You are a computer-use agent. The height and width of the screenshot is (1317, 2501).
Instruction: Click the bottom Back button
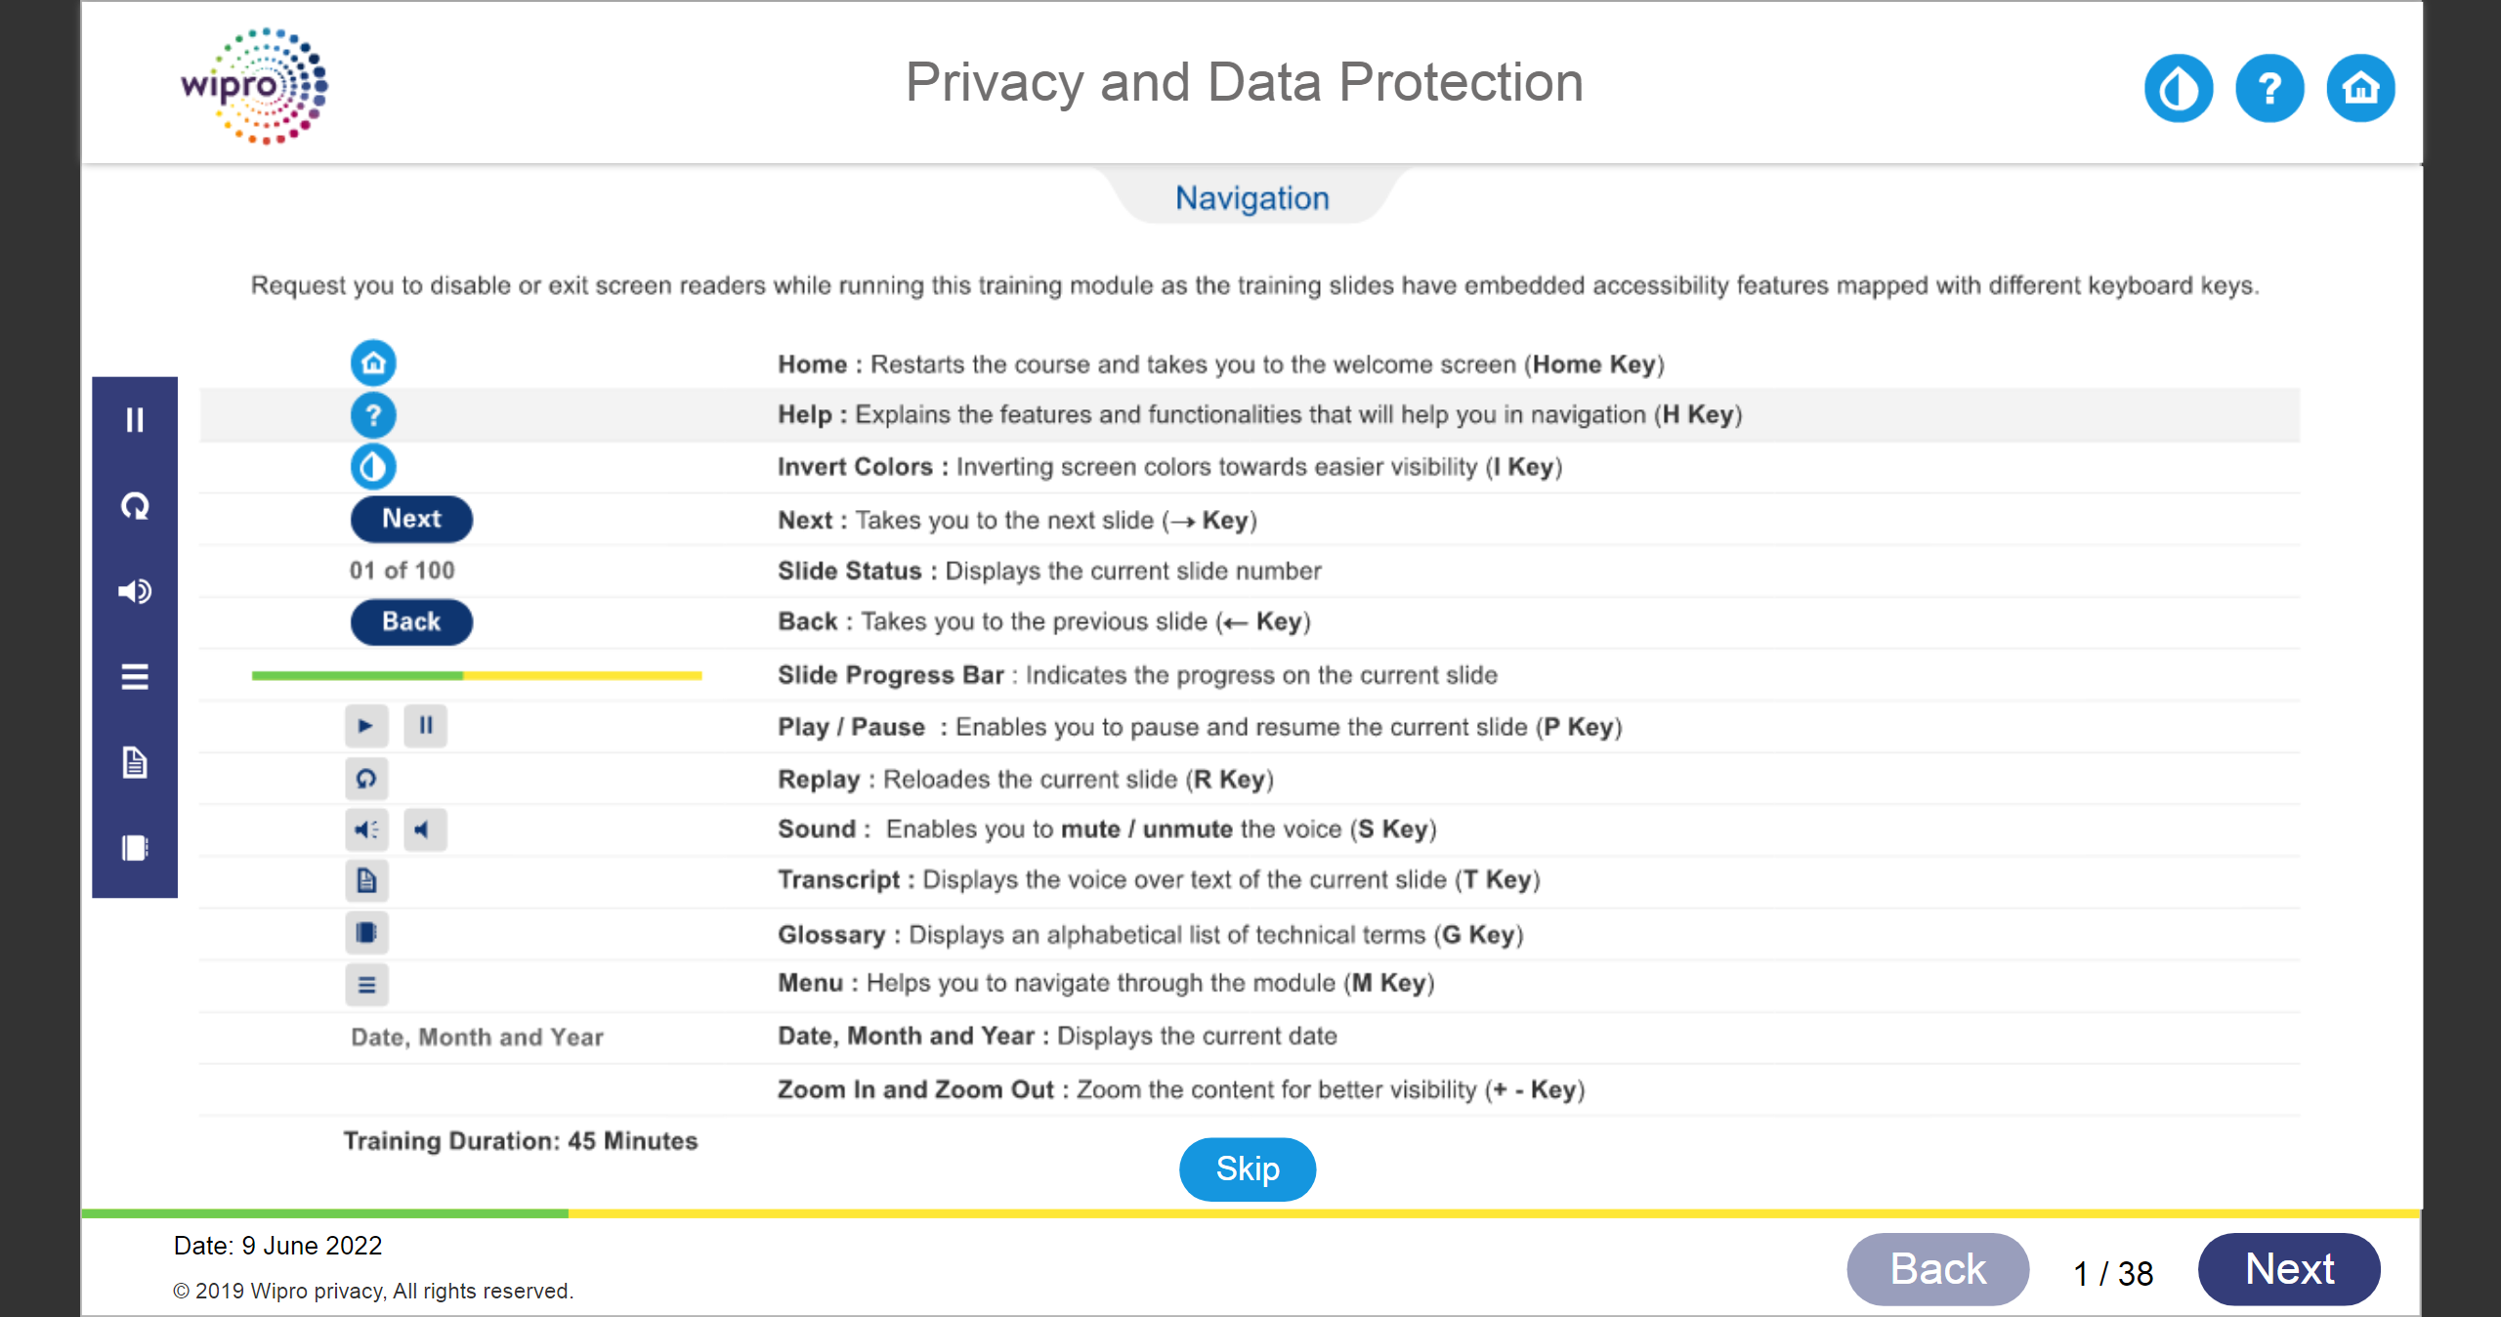[x=1937, y=1269]
